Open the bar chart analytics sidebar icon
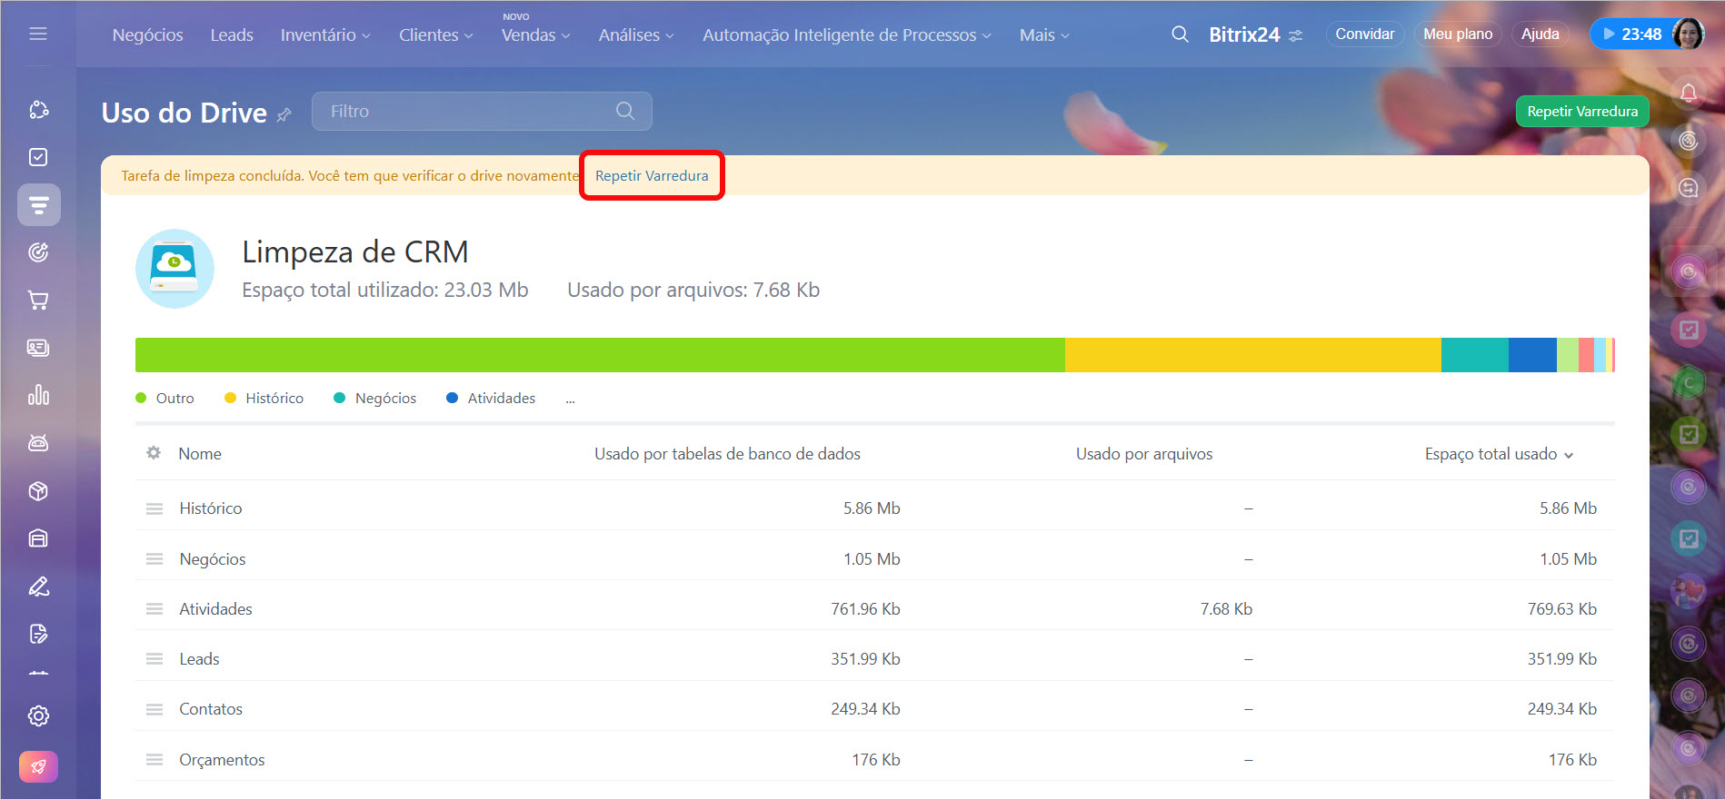The width and height of the screenshot is (1725, 799). point(38,395)
